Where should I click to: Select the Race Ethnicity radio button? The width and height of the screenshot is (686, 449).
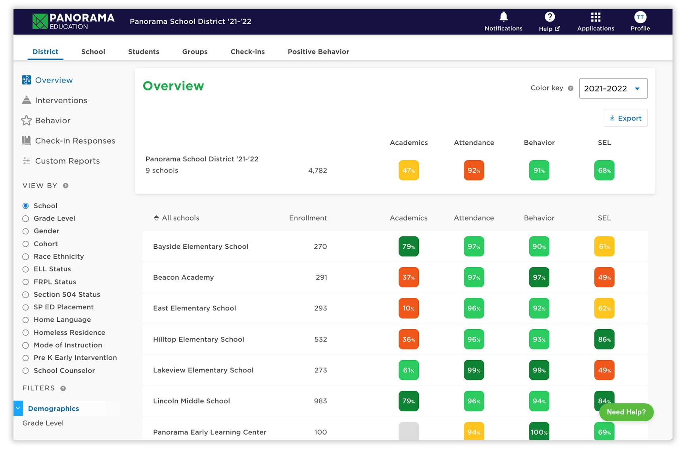26,257
